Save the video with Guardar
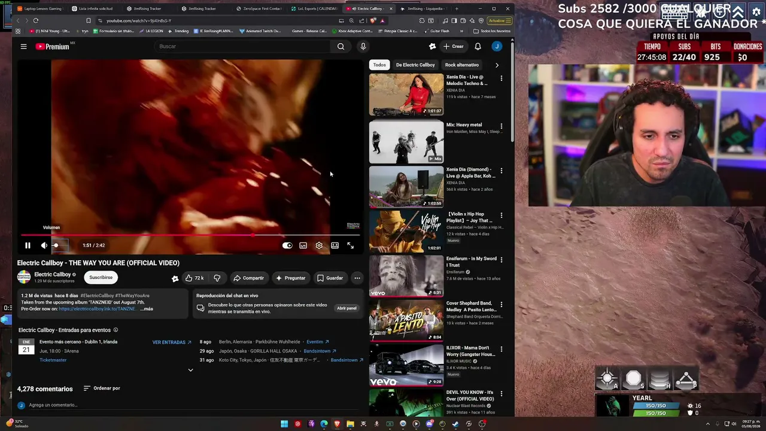 click(330, 278)
